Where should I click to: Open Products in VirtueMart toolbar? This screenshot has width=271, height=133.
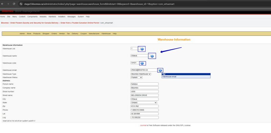37,34
